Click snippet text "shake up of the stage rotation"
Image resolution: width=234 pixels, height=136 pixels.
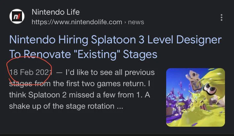(x=62, y=106)
